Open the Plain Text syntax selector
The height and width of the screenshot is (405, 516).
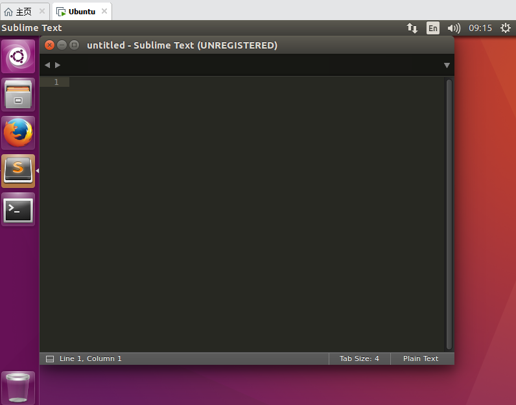pos(421,358)
